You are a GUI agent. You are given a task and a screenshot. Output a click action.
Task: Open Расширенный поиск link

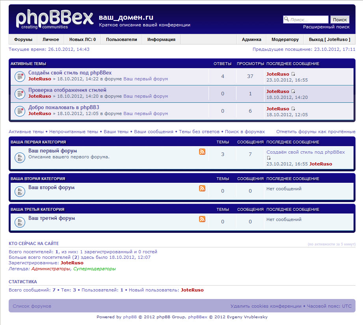click(x=326, y=27)
